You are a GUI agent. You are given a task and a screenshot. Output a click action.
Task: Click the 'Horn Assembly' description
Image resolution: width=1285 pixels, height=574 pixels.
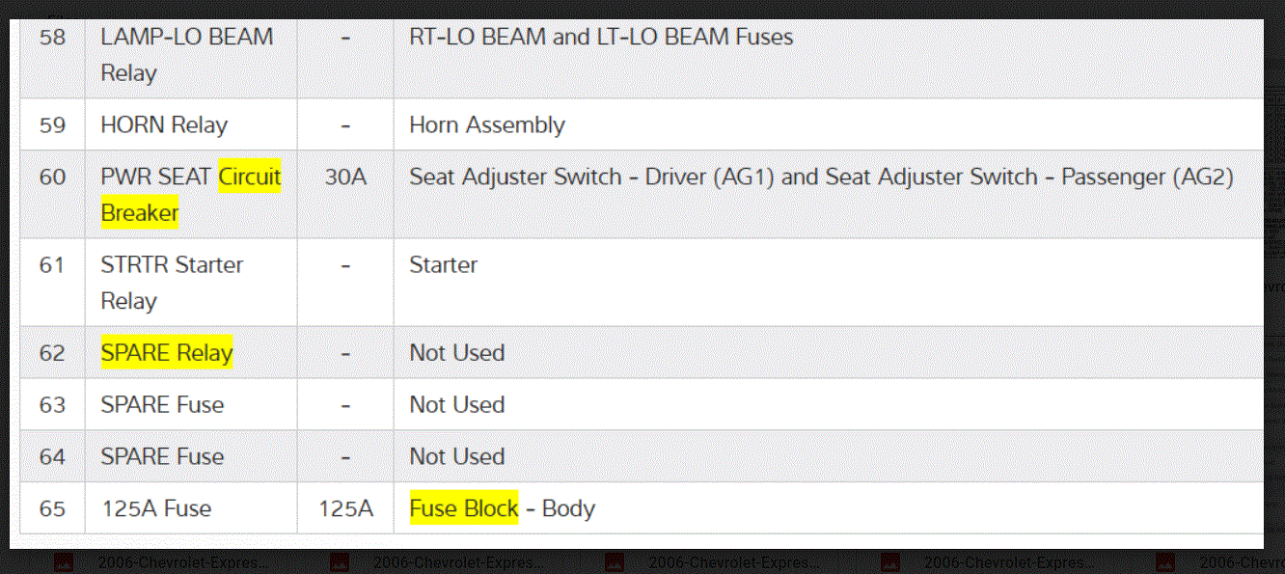tap(487, 125)
